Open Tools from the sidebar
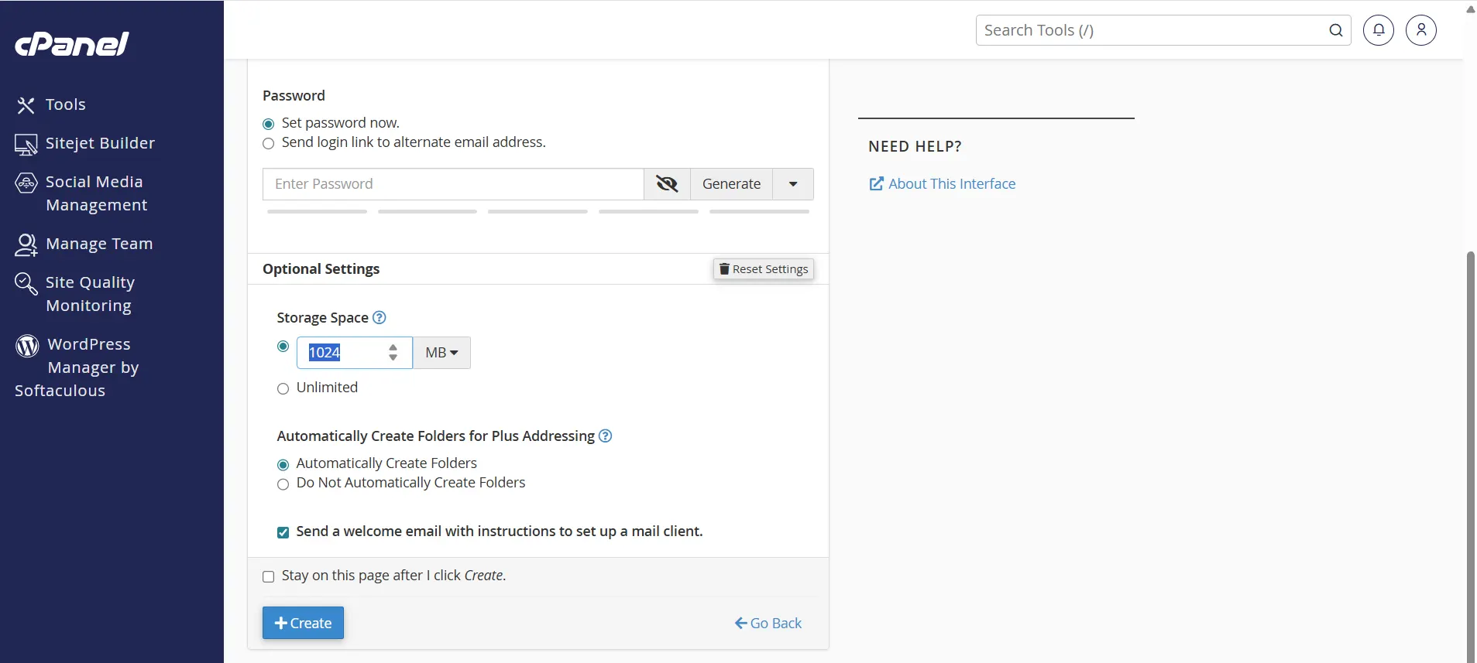1477x663 pixels. [x=65, y=104]
